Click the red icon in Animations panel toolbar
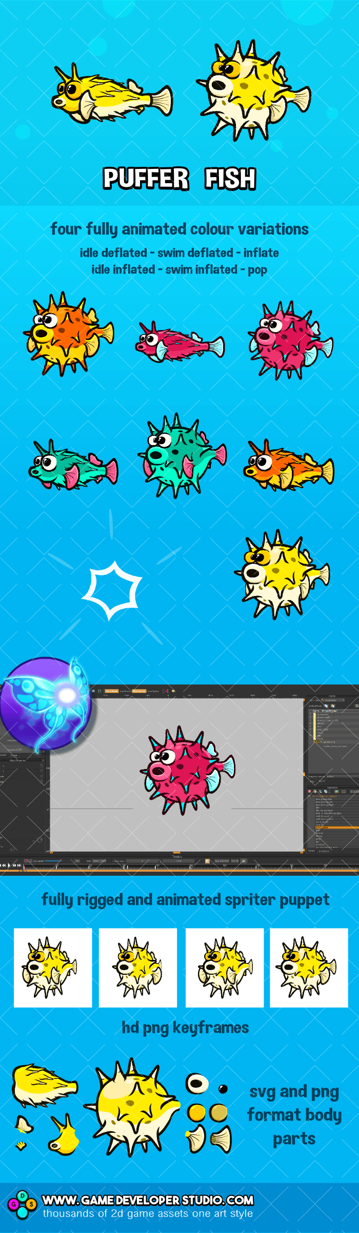 310,791
